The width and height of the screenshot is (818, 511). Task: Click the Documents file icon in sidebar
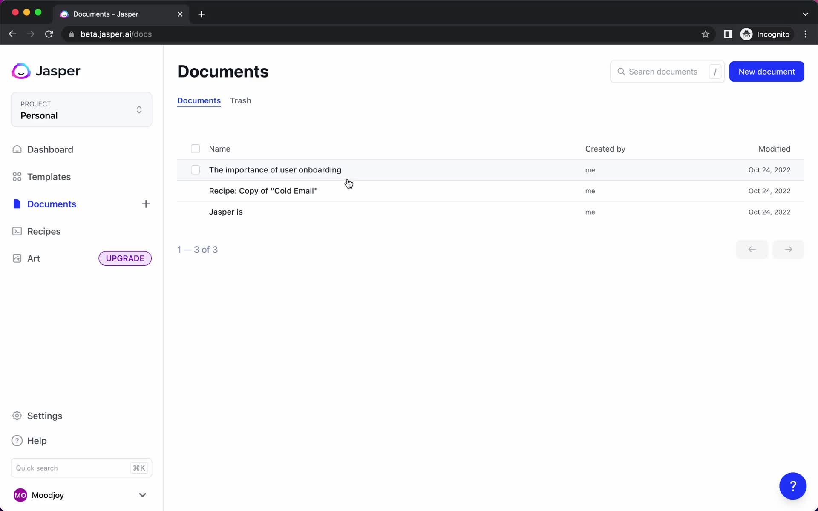pyautogui.click(x=17, y=204)
